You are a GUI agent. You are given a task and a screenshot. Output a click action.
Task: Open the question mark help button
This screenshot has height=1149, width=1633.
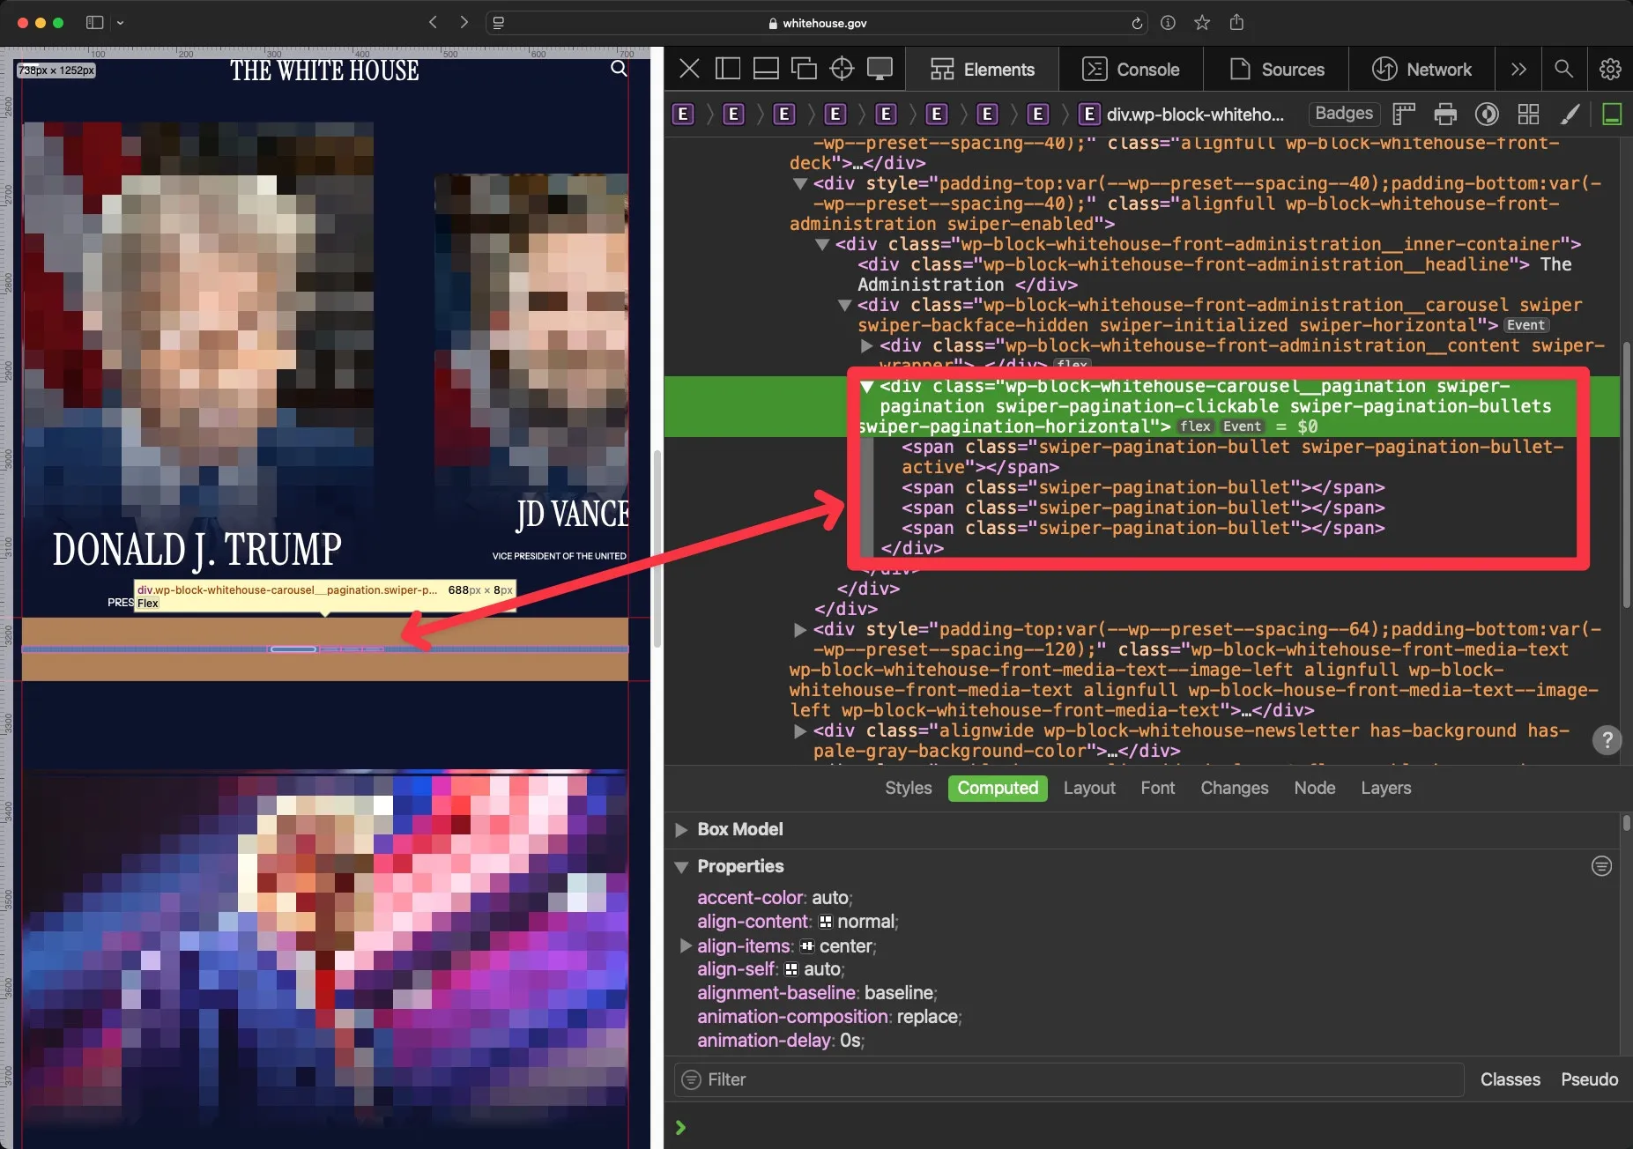pos(1607,740)
